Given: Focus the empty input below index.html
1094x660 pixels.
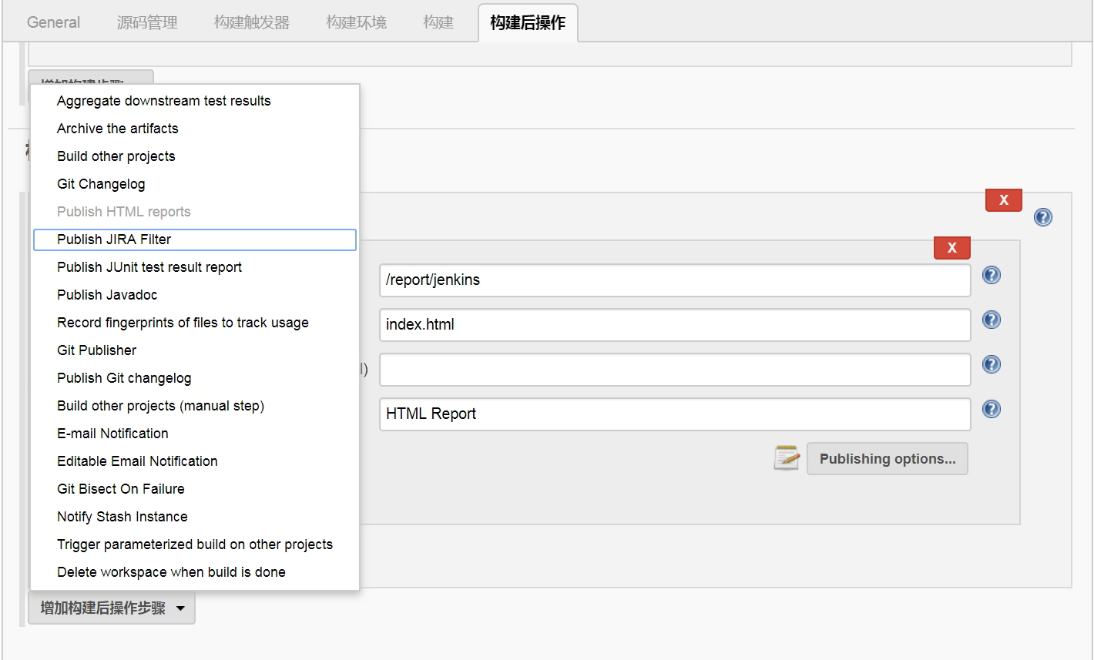Looking at the screenshot, I should pos(675,370).
